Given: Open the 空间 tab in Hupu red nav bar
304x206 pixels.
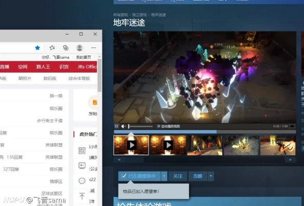Looking at the screenshot, I should (23, 67).
